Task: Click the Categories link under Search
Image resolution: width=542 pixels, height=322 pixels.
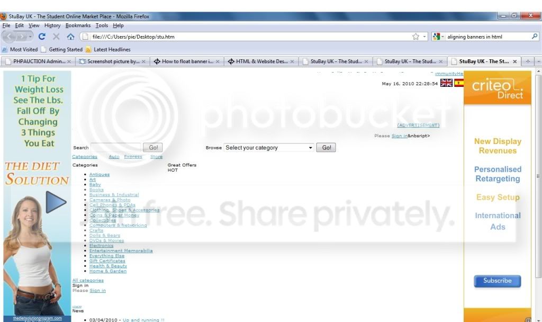Action: click(85, 157)
